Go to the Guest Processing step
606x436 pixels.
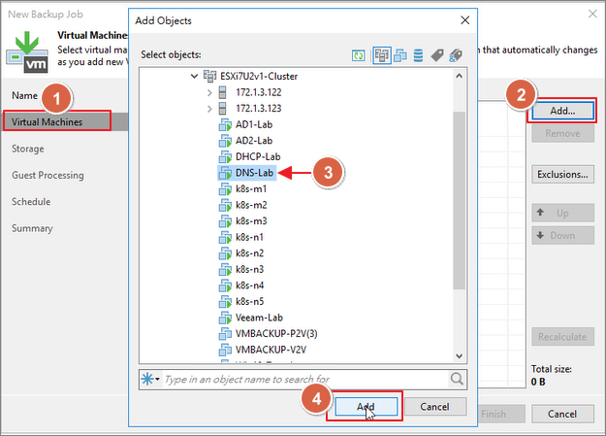[48, 176]
